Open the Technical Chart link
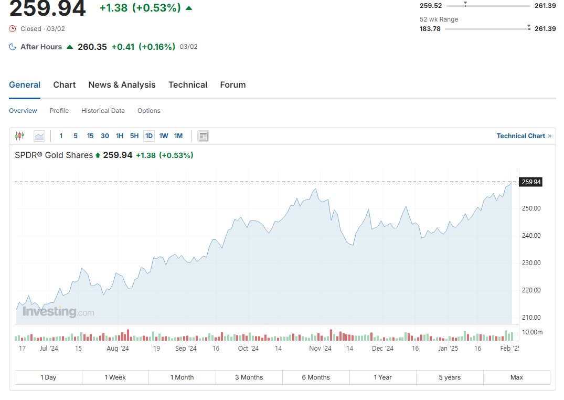The image size is (564, 400). click(x=524, y=136)
